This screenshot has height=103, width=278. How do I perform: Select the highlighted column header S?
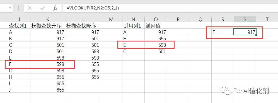(x=245, y=19)
